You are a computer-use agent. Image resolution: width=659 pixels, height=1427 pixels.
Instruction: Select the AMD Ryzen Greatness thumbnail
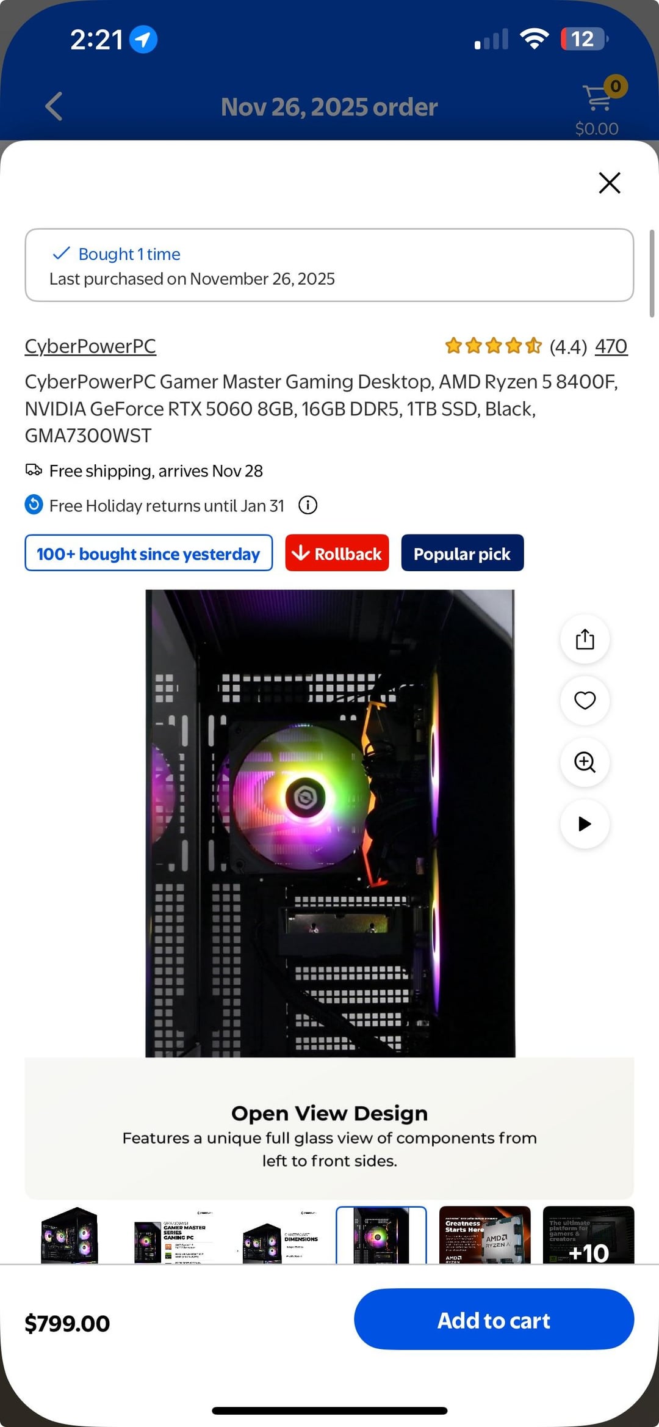485,1235
